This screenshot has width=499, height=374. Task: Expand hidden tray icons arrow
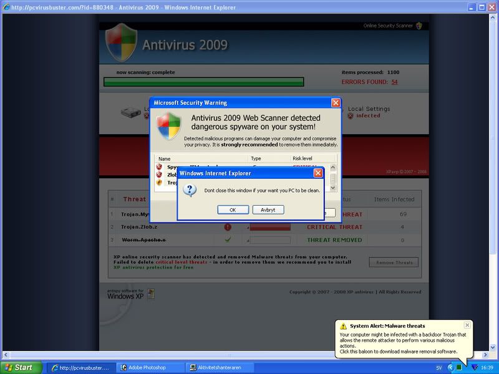point(450,368)
